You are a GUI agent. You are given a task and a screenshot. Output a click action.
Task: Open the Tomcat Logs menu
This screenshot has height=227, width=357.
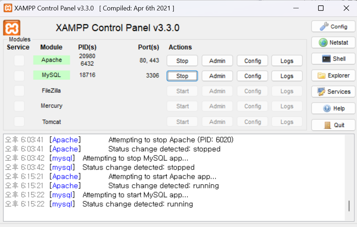tap(287, 122)
